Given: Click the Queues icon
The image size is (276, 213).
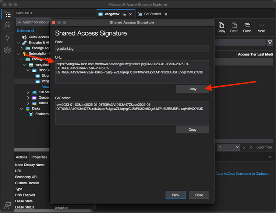Looking at the screenshot, I should [34, 98].
